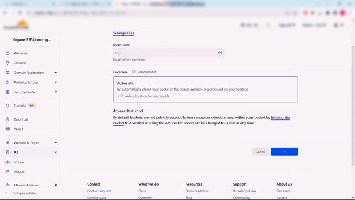The height and width of the screenshot is (200, 355).
Task: Expand Provide a location hint option
Action: [x=143, y=96]
